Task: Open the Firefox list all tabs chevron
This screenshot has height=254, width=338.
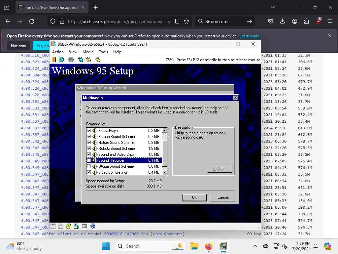Action: [272, 7]
